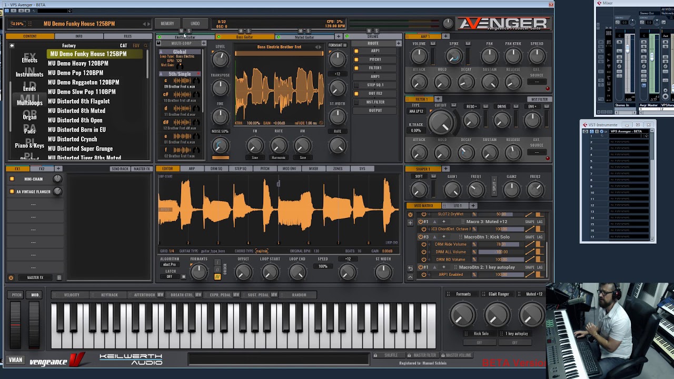This screenshot has height=379, width=674.
Task: Toggle AA VINTAGE FLANGER effect on/off
Action: click(12, 192)
